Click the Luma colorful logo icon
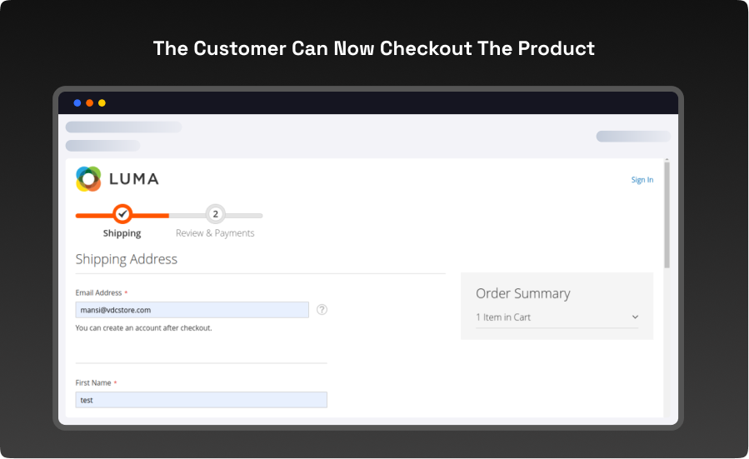Screen dimensions: 749x459 coord(88,179)
